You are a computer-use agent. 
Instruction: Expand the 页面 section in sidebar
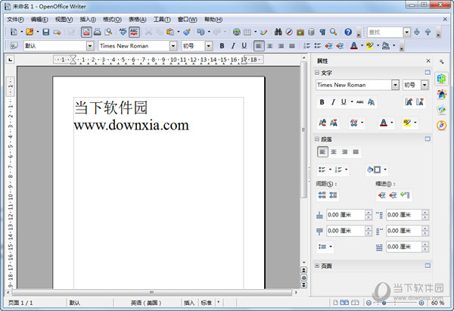point(317,266)
